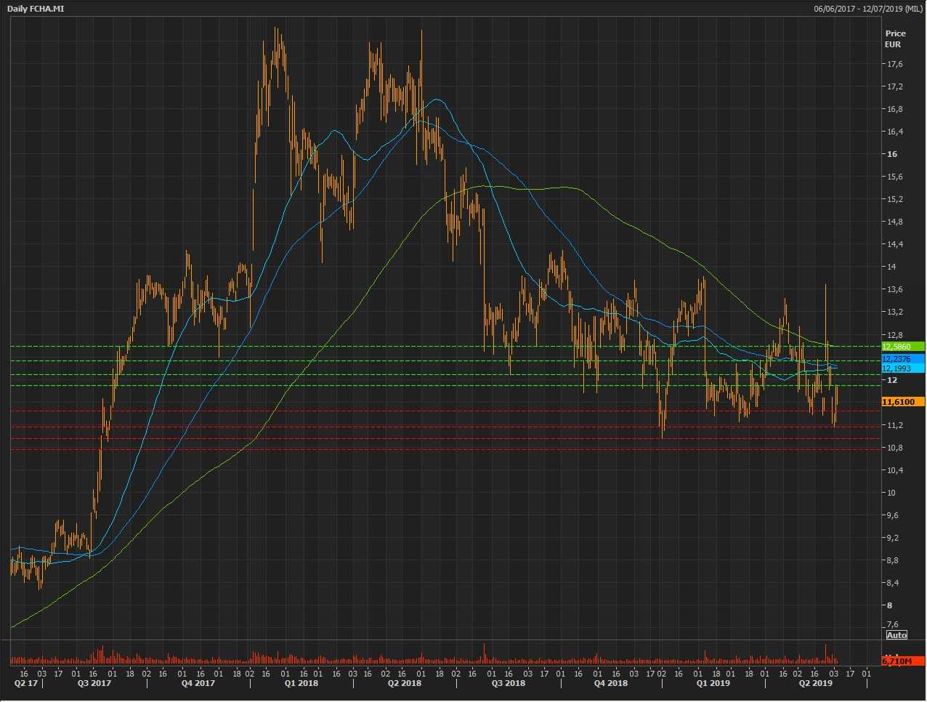
Task: Click the 17,6 price axis tick
Action: click(x=895, y=64)
